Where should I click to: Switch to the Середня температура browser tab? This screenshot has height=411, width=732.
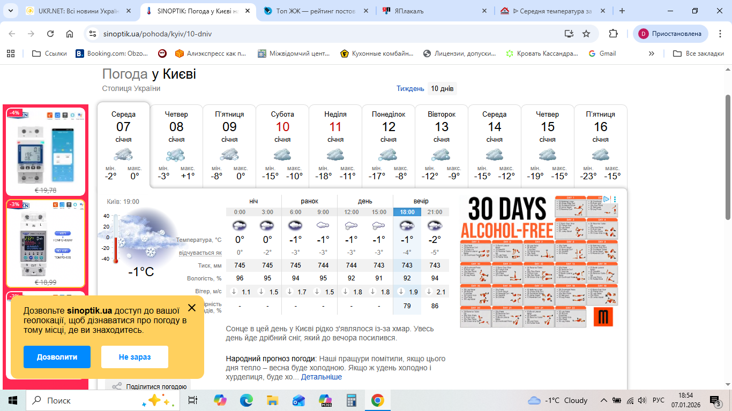pyautogui.click(x=552, y=11)
